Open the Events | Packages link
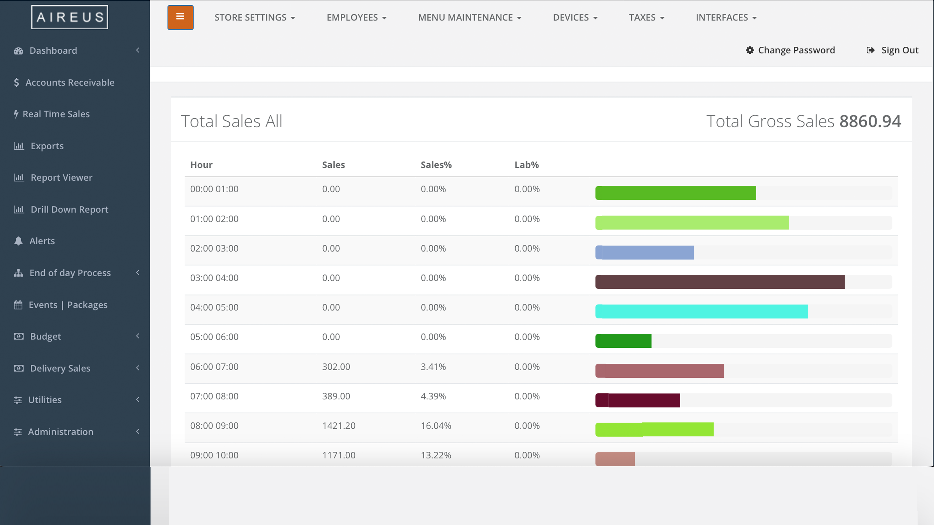Viewport: 934px width, 525px height. coord(68,305)
